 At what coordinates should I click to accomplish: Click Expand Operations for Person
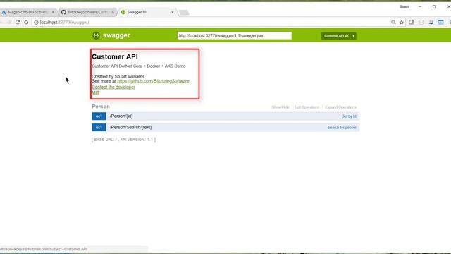(x=340, y=107)
